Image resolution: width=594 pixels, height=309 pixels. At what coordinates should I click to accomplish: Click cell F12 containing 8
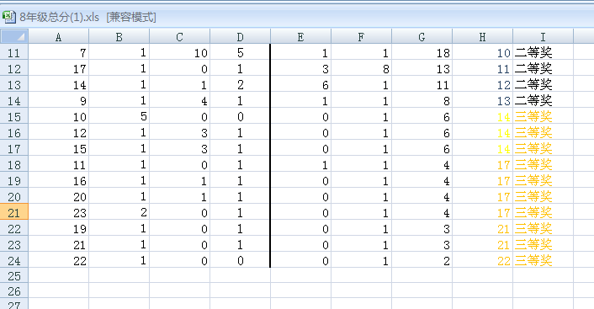click(x=362, y=69)
